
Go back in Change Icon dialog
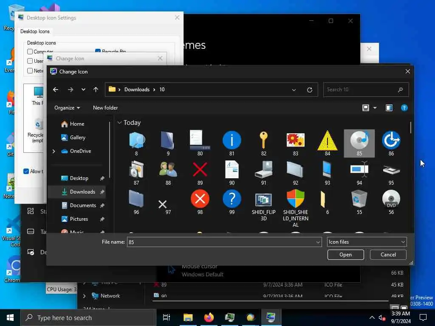pyautogui.click(x=56, y=90)
